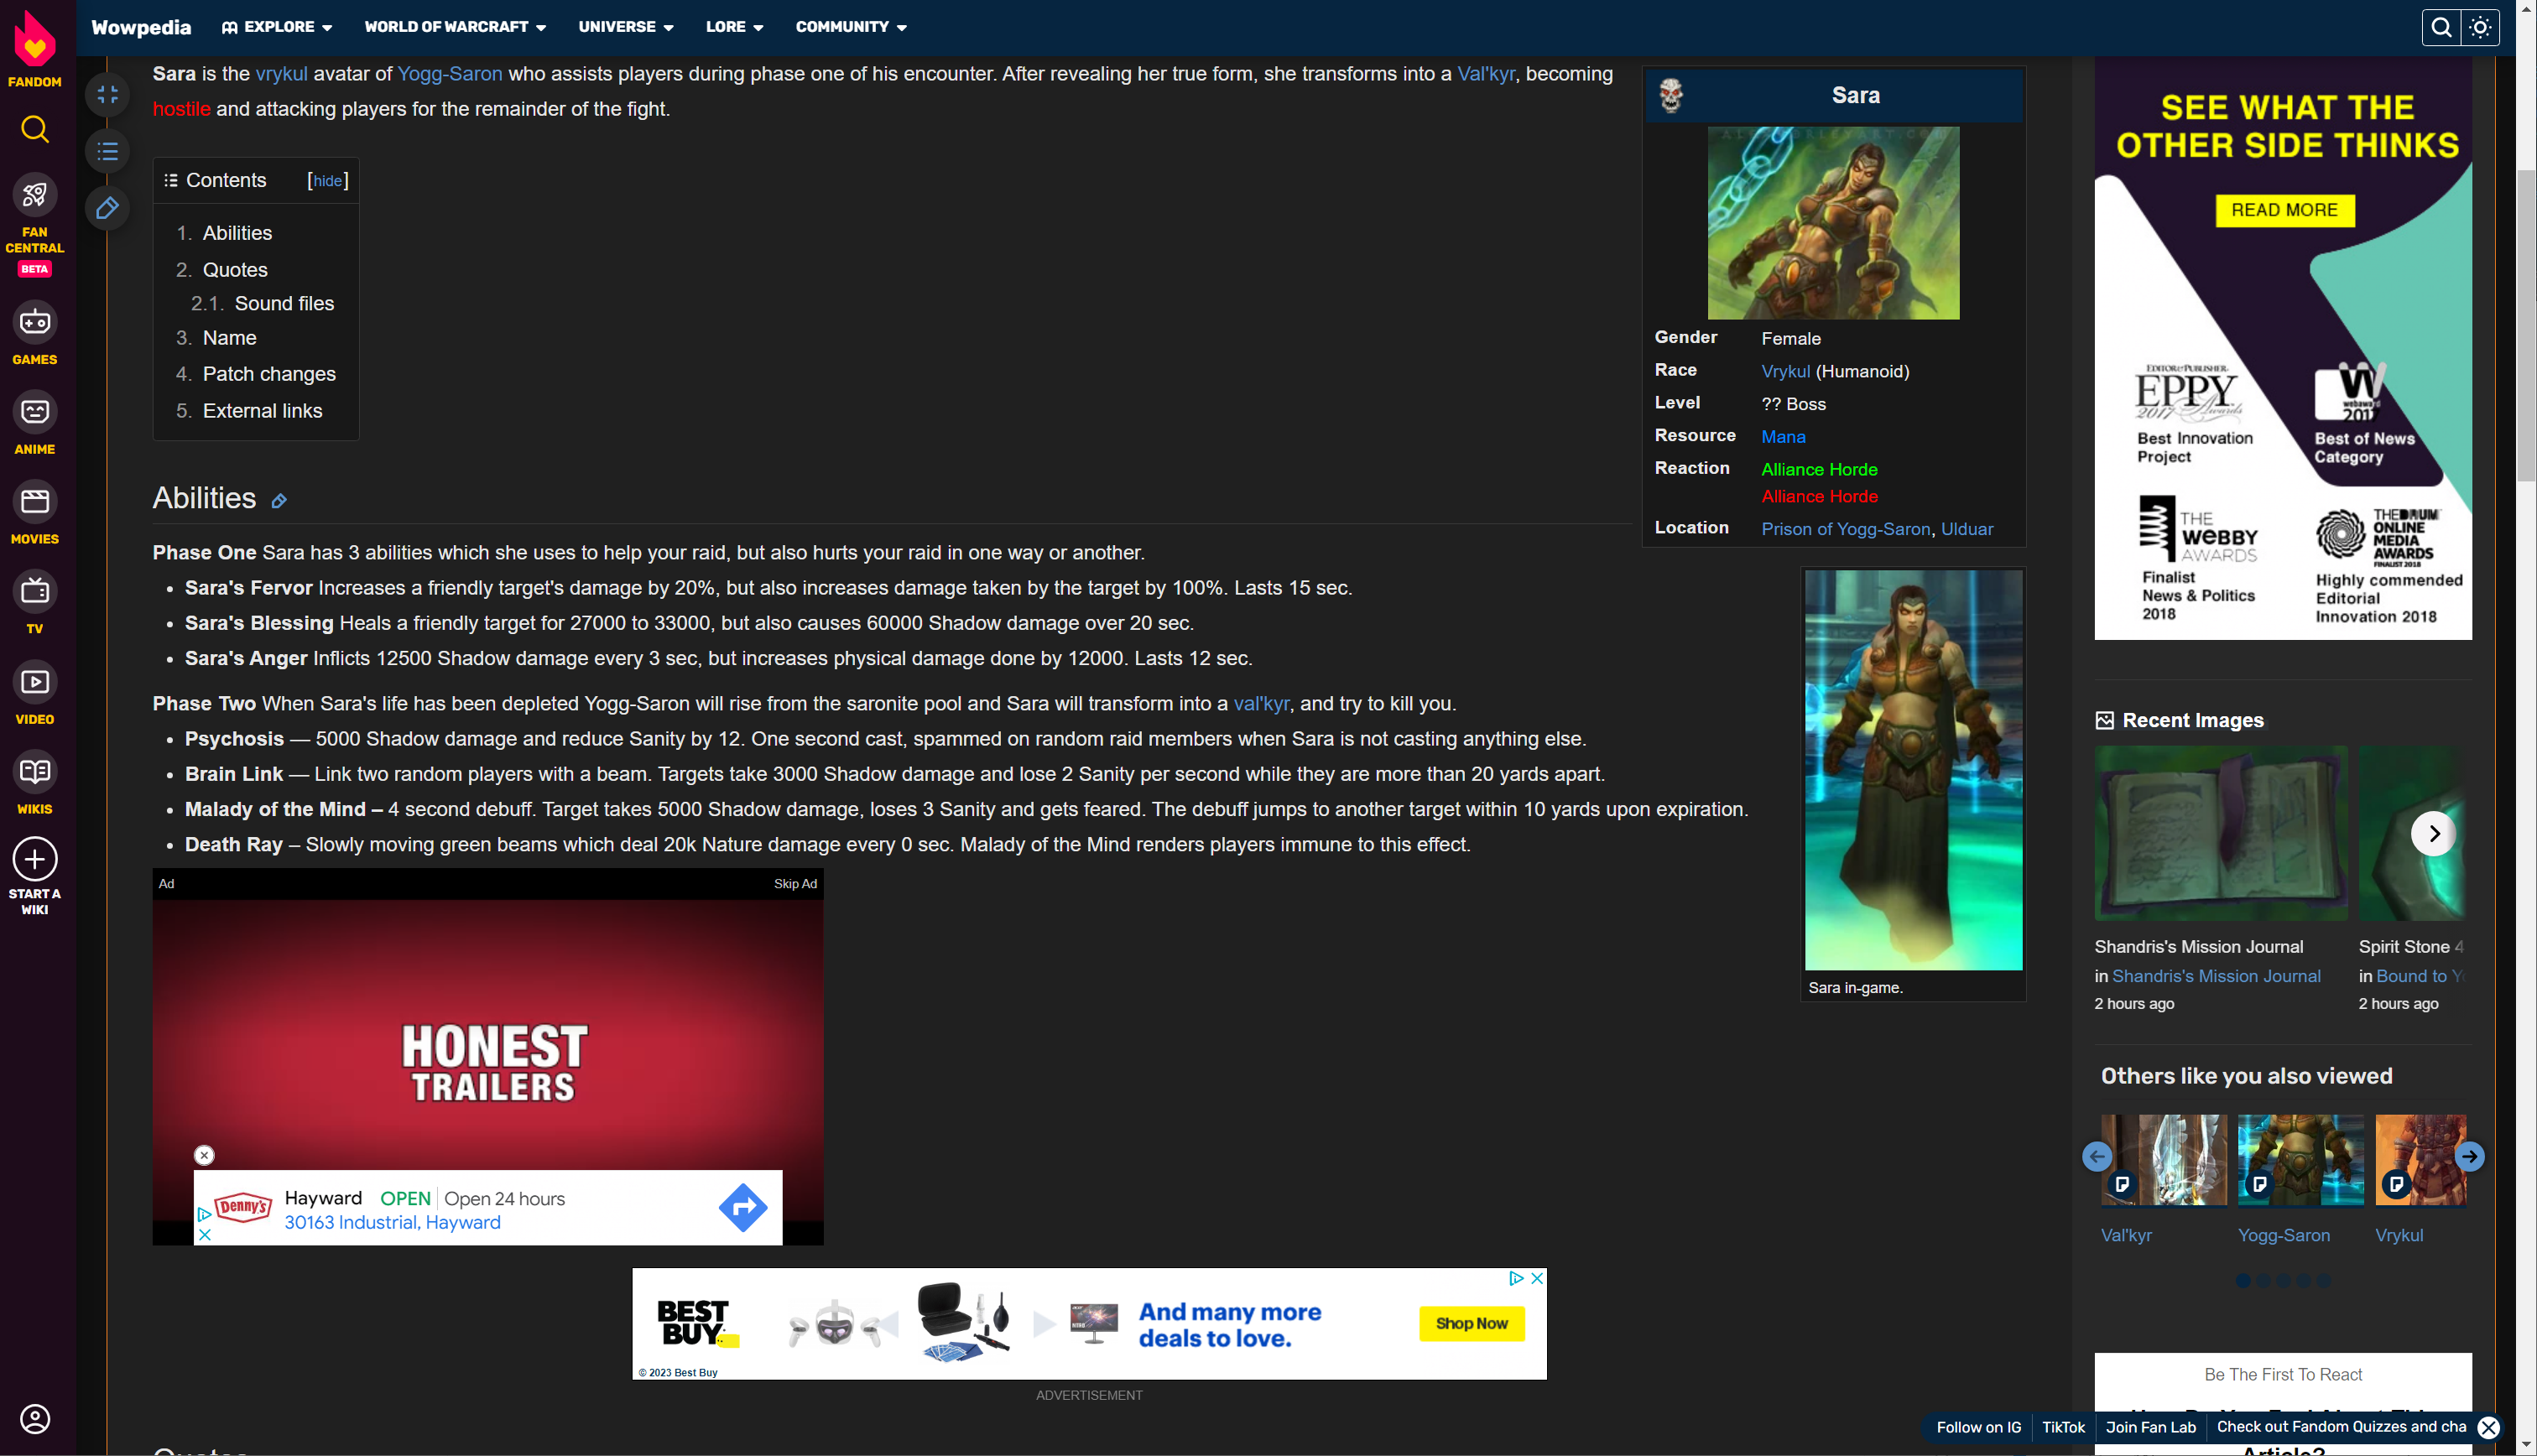Viewport: 2537px width, 1456px height.
Task: Open table of contents list icon
Action: [x=107, y=152]
